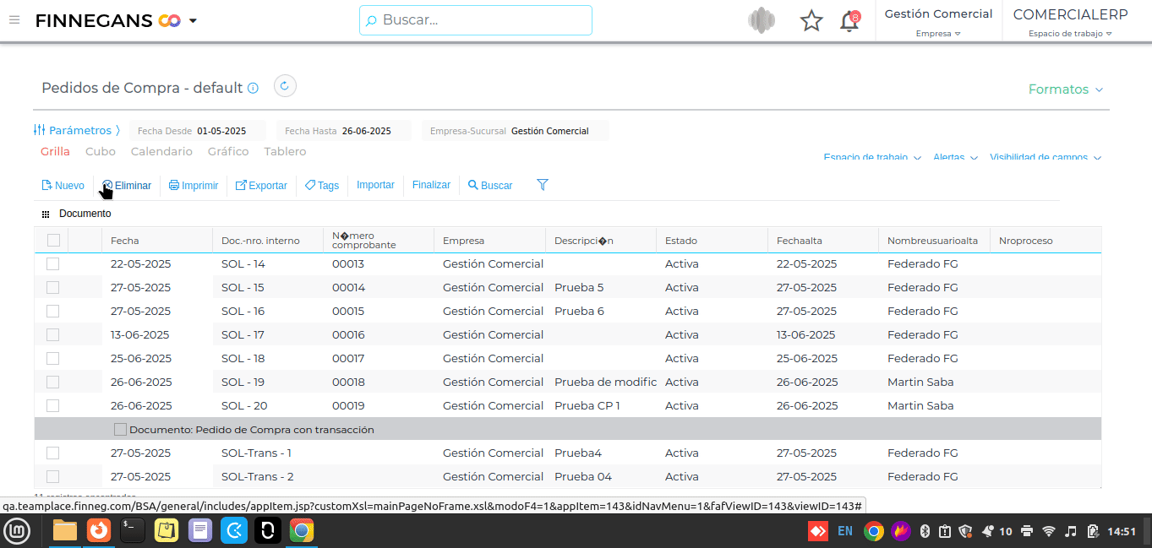Open the Empresa selector dropdown
The width and height of the screenshot is (1152, 548).
tap(938, 34)
